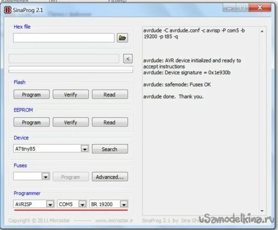
Task: Click the status message field beside '<'
Action: 64,59
